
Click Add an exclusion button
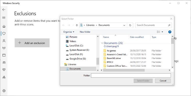(32, 43)
